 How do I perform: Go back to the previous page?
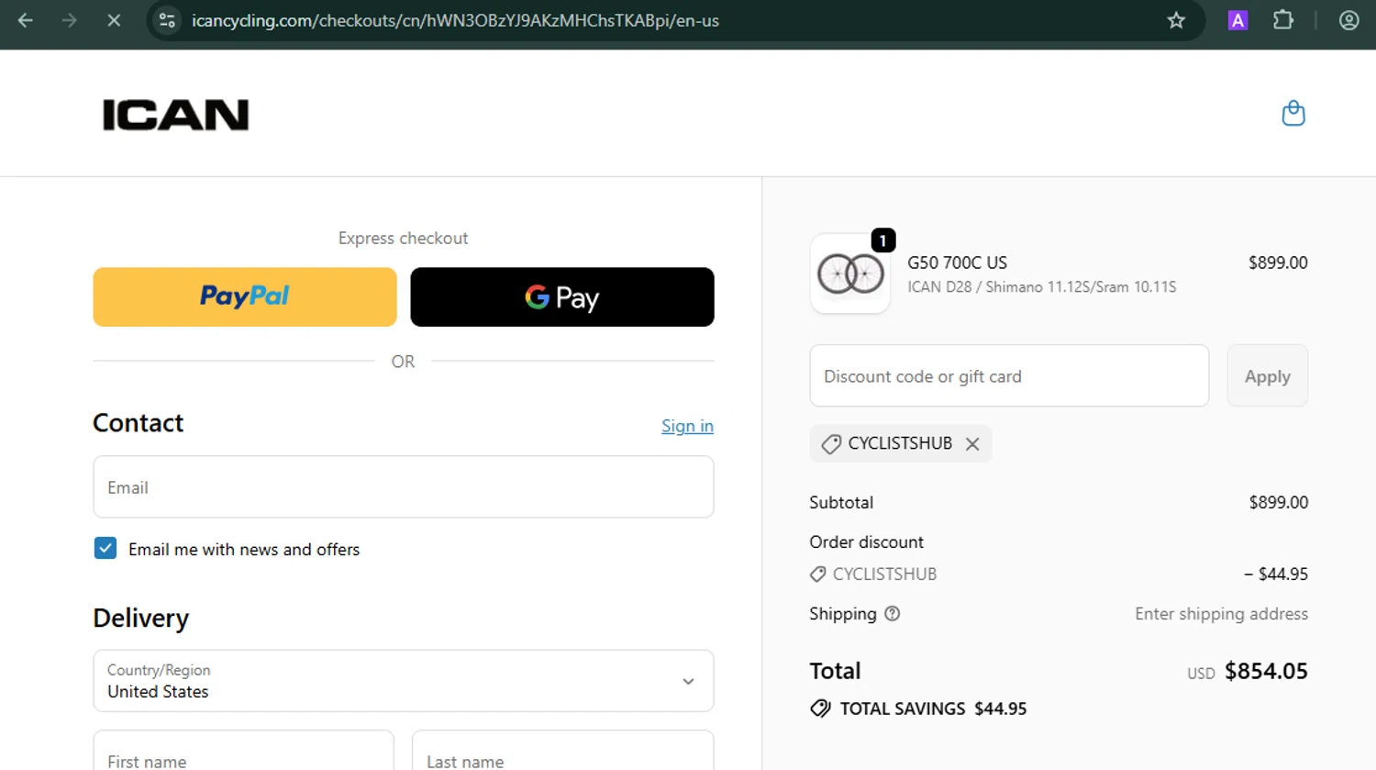click(x=25, y=20)
